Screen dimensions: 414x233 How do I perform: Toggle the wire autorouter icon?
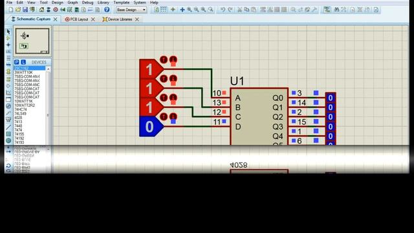pyautogui.click(x=327, y=10)
